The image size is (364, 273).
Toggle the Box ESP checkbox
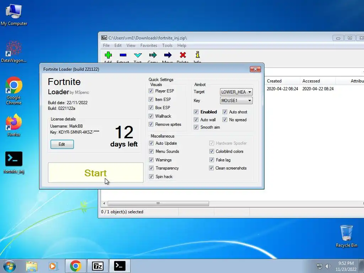point(151,107)
